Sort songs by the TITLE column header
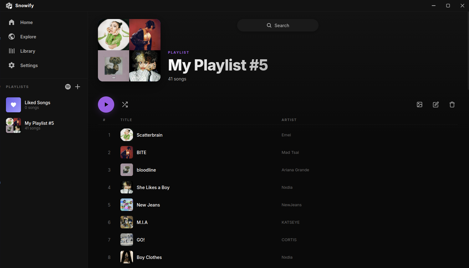469x268 pixels. tap(126, 119)
